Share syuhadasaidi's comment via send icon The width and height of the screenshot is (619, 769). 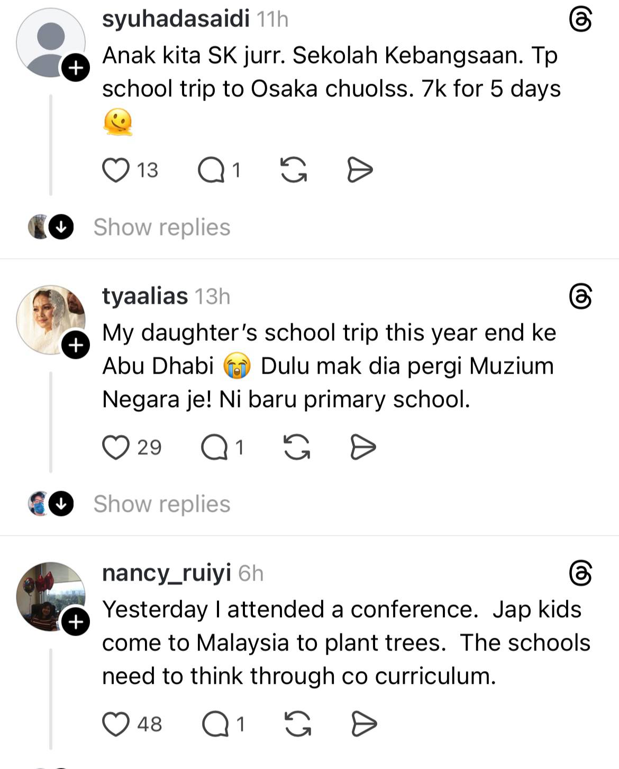pyautogui.click(x=360, y=170)
